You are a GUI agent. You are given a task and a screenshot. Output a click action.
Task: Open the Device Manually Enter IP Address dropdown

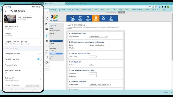tap(99, 45)
